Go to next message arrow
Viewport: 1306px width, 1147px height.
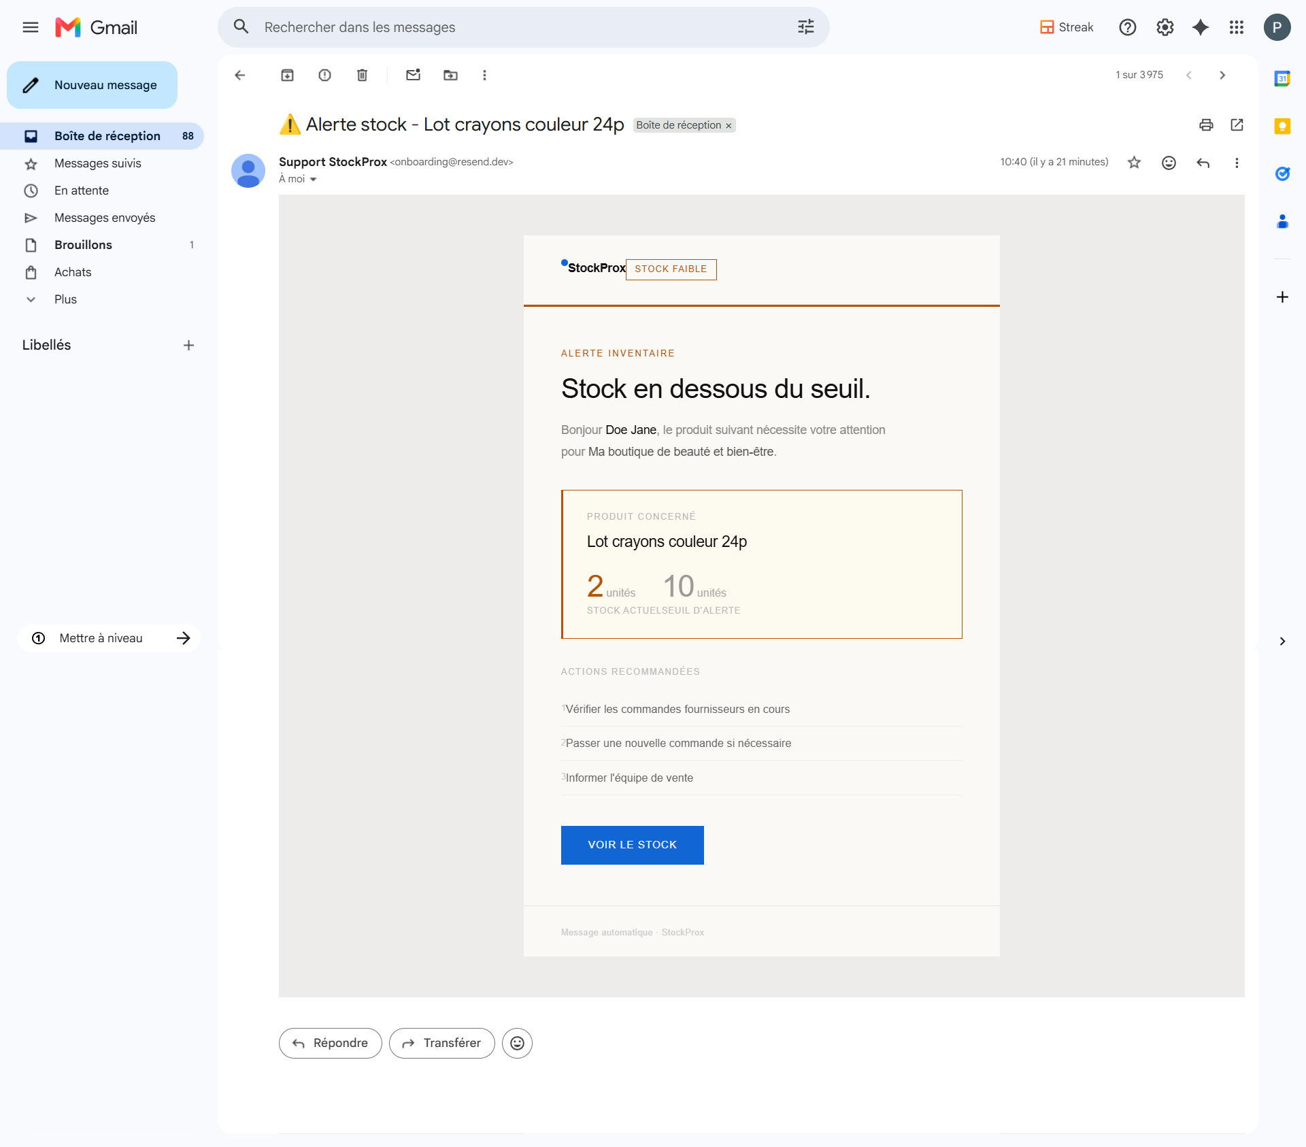tap(1222, 75)
